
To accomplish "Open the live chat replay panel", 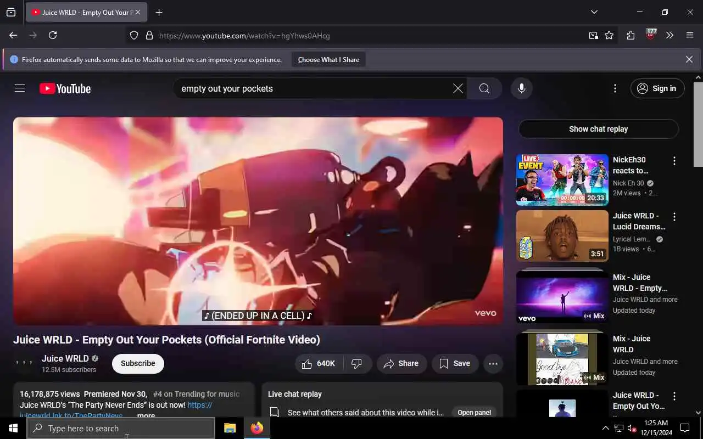I will coord(474,413).
